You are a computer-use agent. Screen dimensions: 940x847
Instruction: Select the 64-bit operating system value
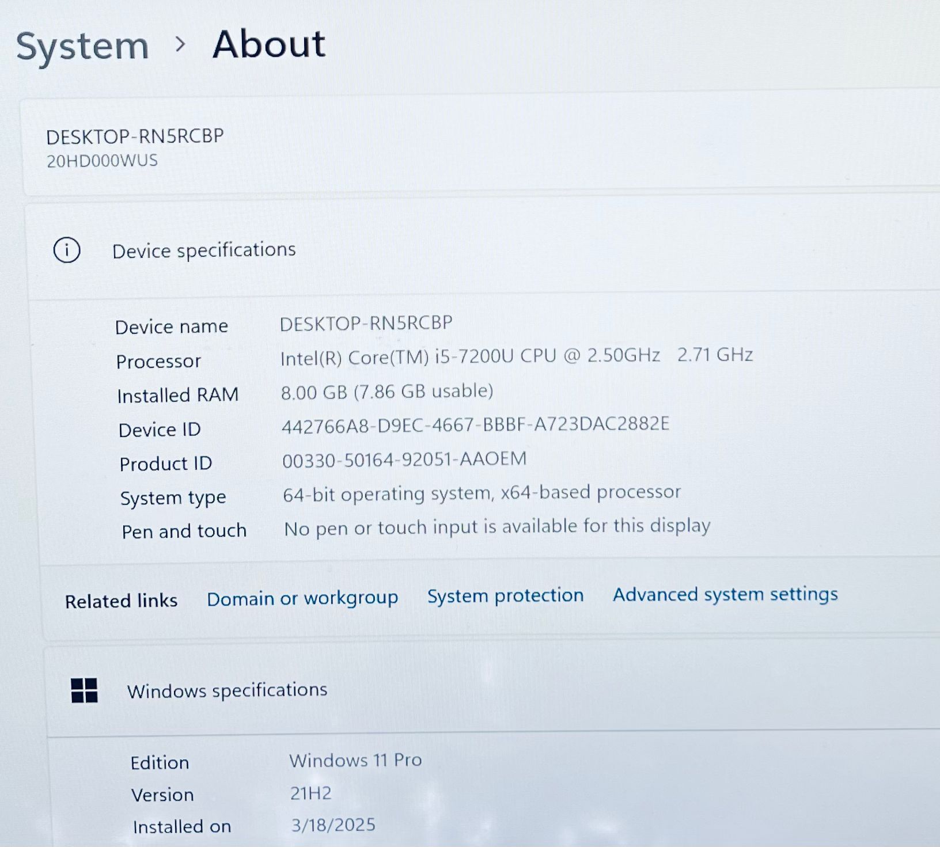tap(482, 493)
